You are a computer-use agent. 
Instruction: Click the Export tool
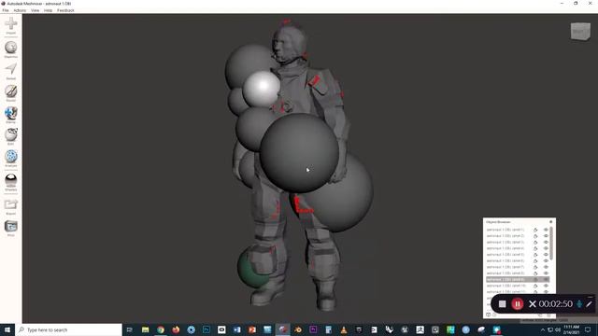click(x=10, y=206)
